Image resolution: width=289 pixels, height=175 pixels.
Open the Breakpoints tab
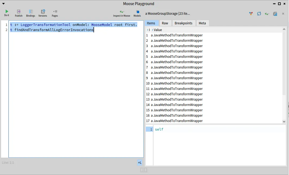click(x=183, y=23)
